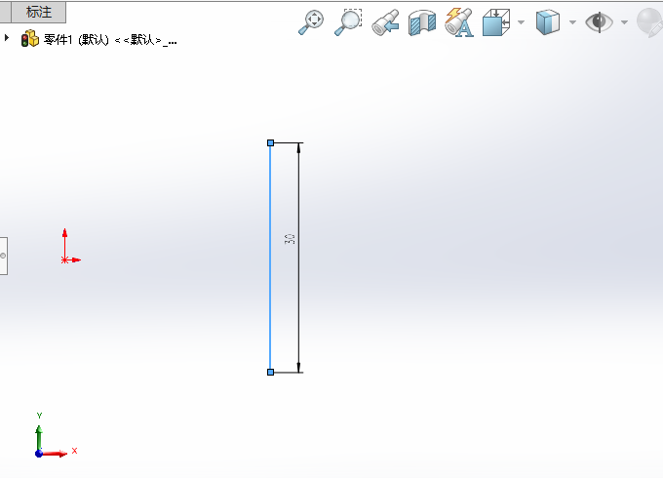Image resolution: width=663 pixels, height=478 pixels.
Task: Click the 30 dimension value
Action: click(290, 239)
